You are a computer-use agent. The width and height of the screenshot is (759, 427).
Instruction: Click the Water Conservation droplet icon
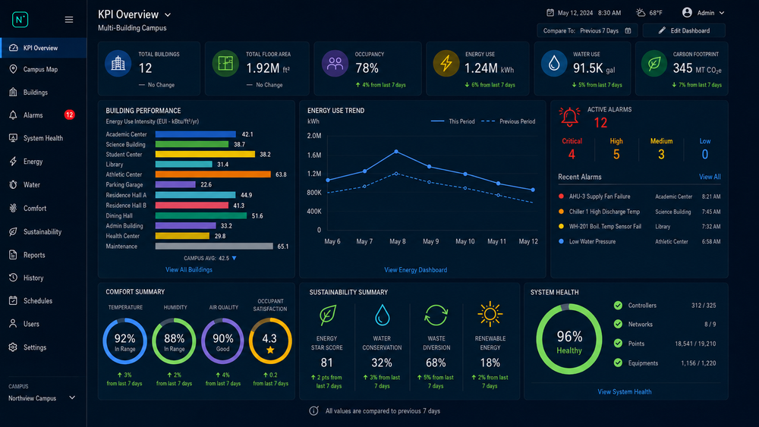pyautogui.click(x=382, y=315)
